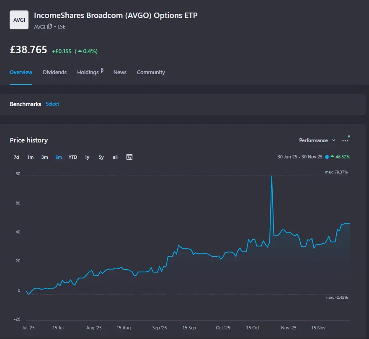The height and width of the screenshot is (339, 369).
Task: Click the +£0.155 price change text
Action: tap(62, 51)
